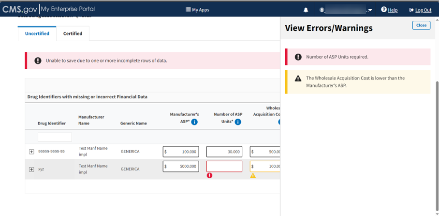Switch to the Certified tab
Screen dimensions: 439x216
pos(73,34)
